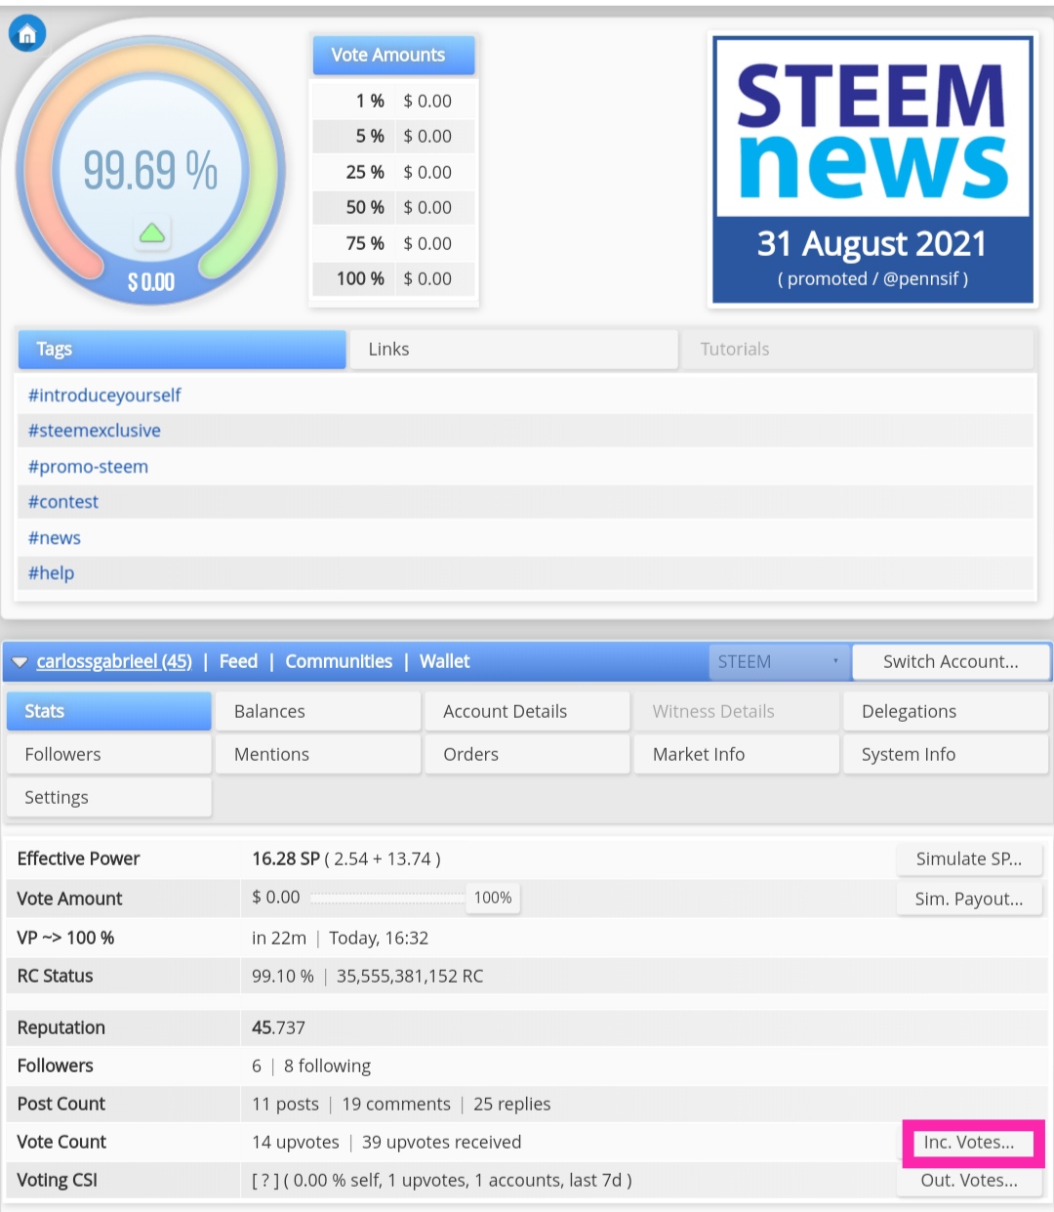Open the Account Details tab
The image size is (1054, 1212).
(527, 711)
